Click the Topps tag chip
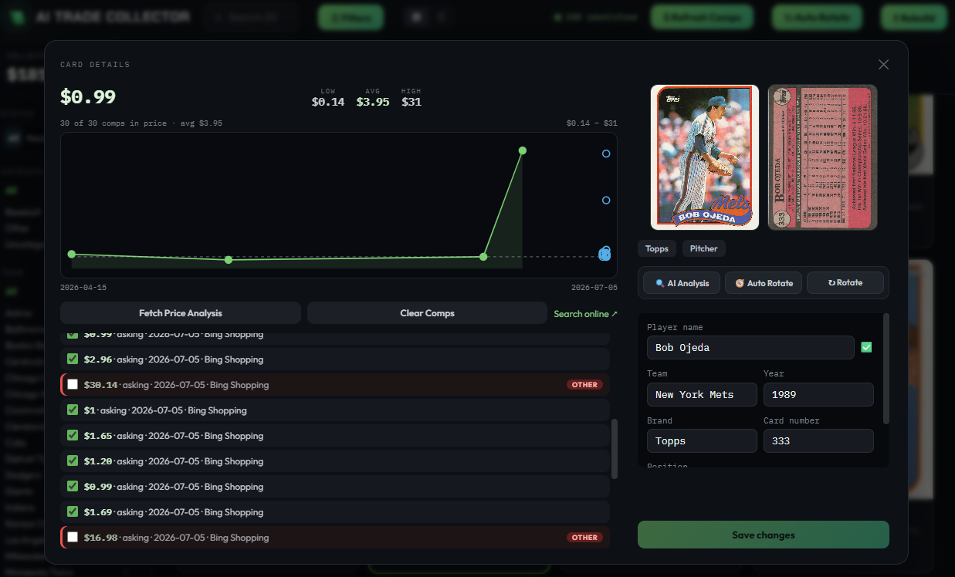 657,248
